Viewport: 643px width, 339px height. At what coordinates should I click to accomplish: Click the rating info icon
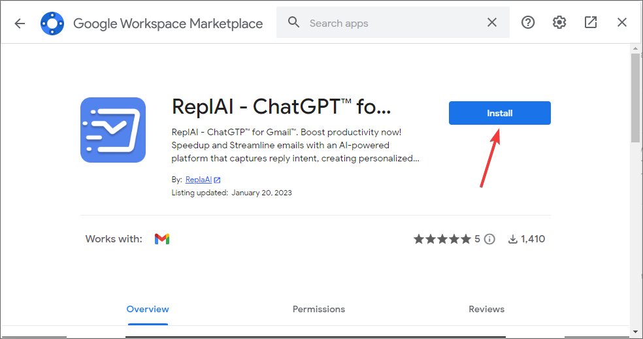click(489, 239)
